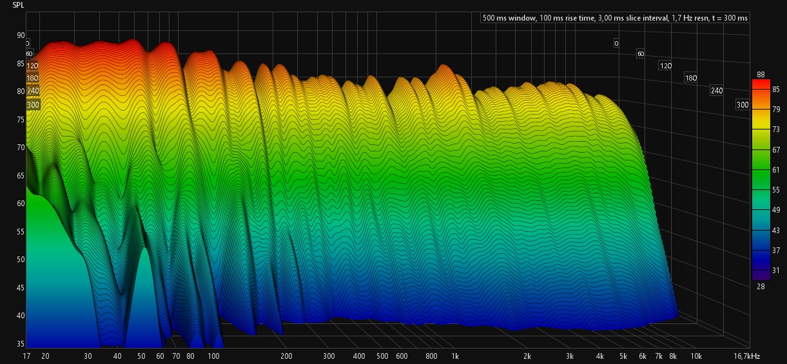This screenshot has width=787, height=364.
Task: Click the 67 value on color legend
Action: (x=775, y=149)
